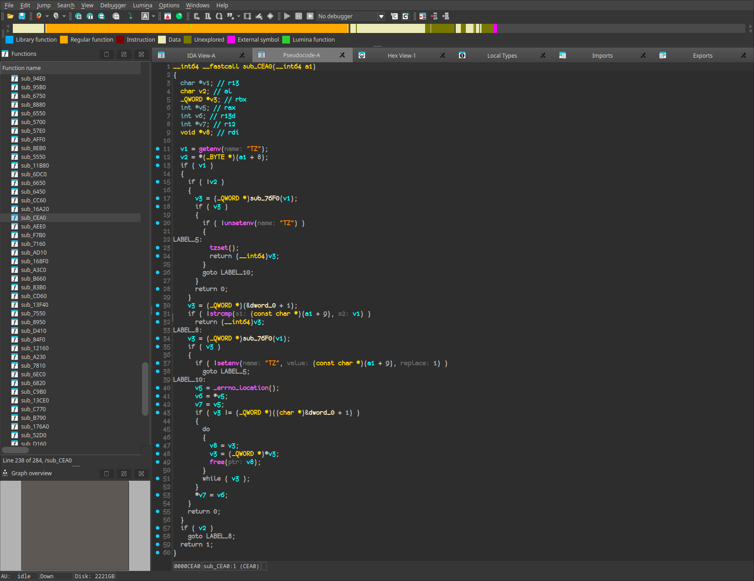This screenshot has height=581, width=754.
Task: Click the Open file folder icon
Action: tap(10, 16)
